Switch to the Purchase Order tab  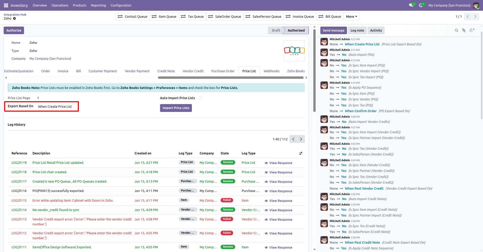223,71
